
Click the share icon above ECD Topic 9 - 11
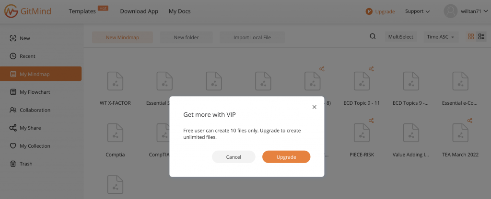[371, 69]
